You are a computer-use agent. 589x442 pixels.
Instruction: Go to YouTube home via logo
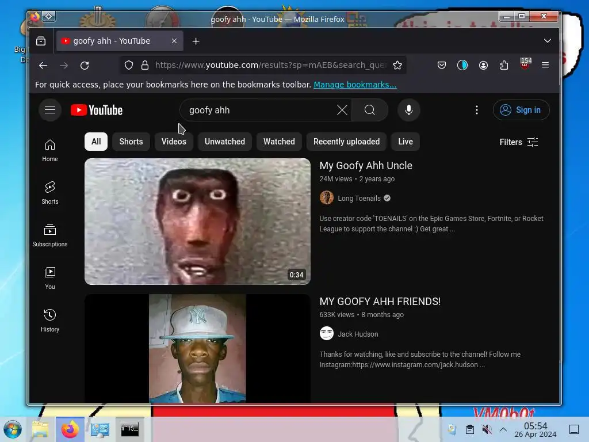97,110
